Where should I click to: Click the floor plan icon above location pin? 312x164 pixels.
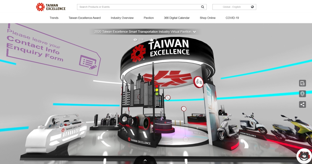tap(302, 83)
